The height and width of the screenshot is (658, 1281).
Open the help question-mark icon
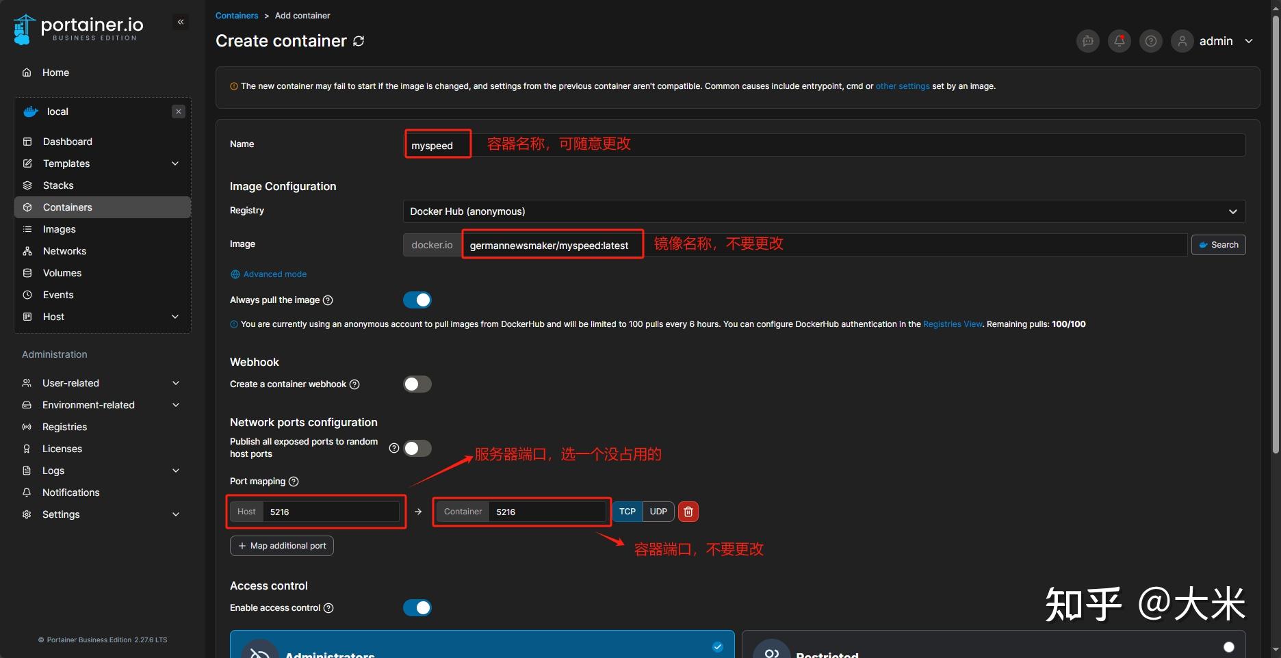(1150, 41)
